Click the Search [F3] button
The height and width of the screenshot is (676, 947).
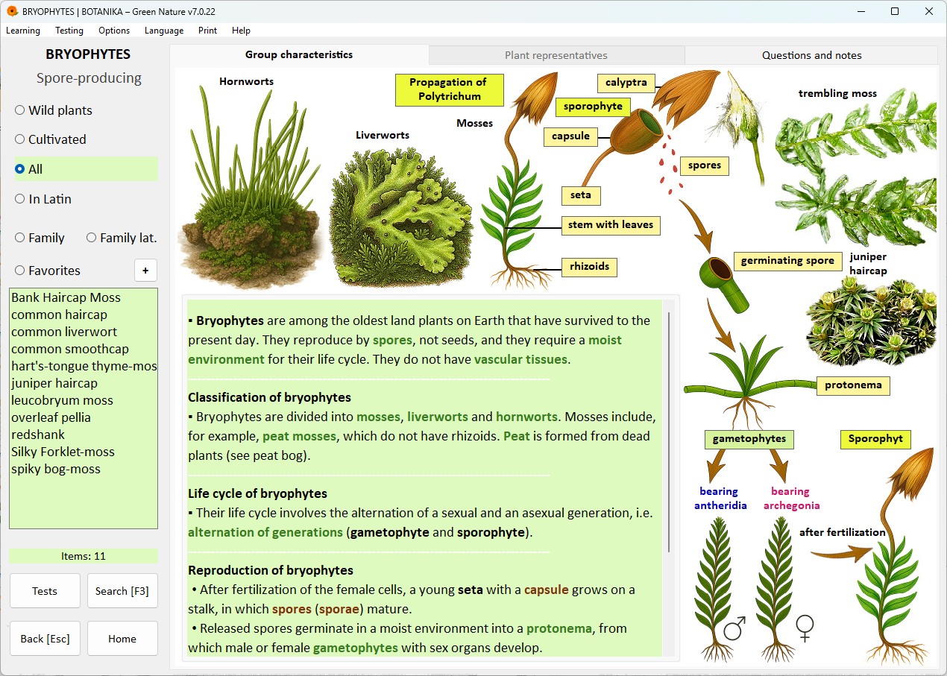coord(122,591)
